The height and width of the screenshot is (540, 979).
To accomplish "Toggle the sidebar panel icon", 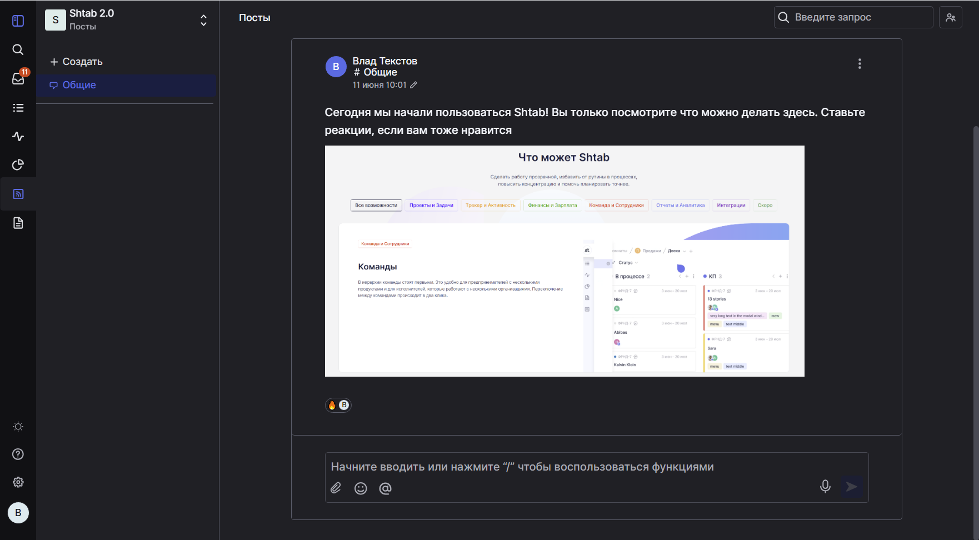I will [18, 21].
